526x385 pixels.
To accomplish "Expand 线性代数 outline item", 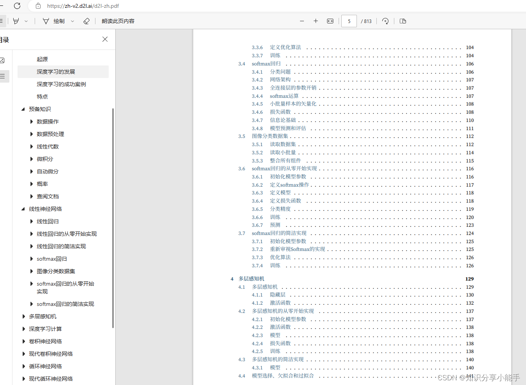I will (x=31, y=147).
